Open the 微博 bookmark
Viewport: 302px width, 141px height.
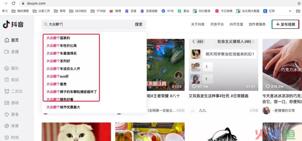(x=115, y=11)
